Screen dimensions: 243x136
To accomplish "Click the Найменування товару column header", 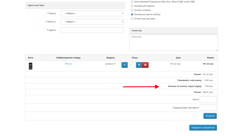I will coord(68,58).
